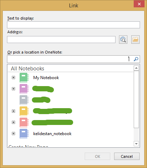The width and height of the screenshot is (147, 168).
Task: Expand the kelidestan_notebook tree node
Action: coord(14,134)
